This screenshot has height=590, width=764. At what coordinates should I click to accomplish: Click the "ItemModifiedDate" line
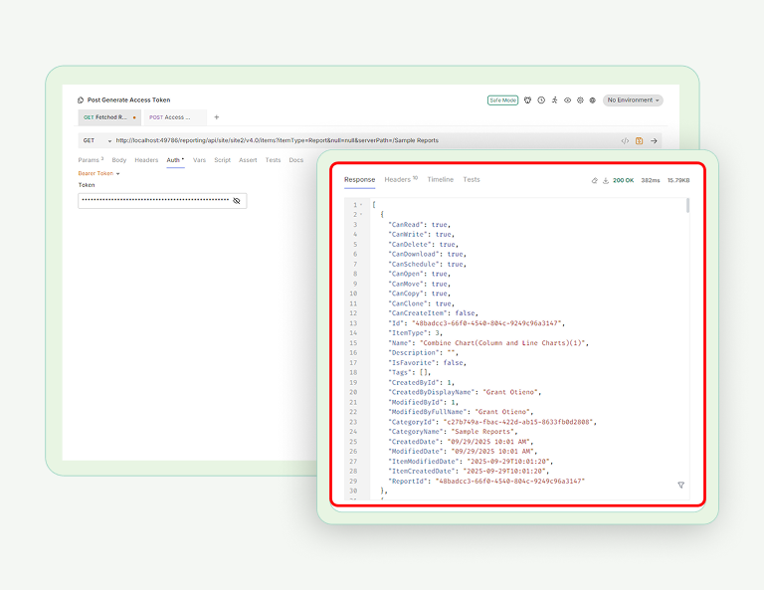click(x=471, y=462)
